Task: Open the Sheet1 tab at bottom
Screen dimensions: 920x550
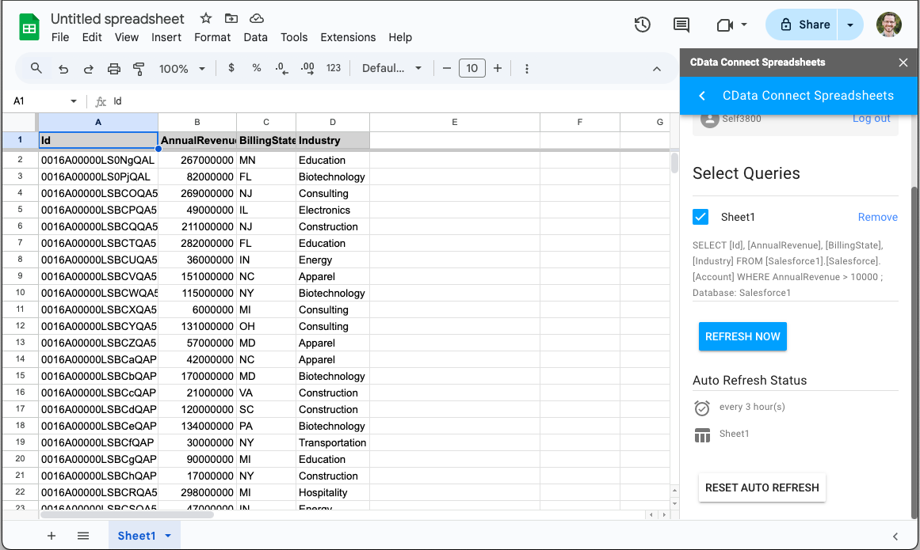Action: [x=137, y=536]
